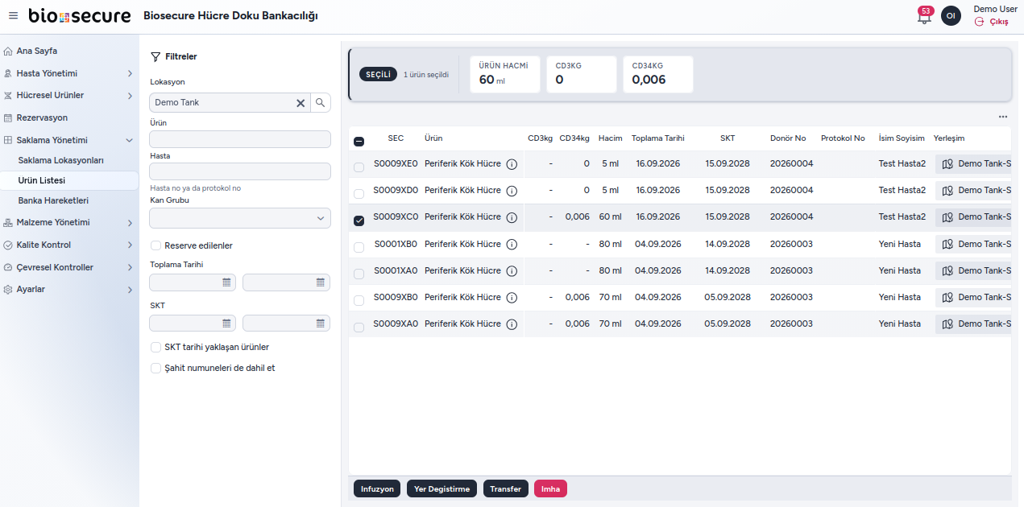Click the Transfer button
1024x507 pixels.
tap(505, 488)
